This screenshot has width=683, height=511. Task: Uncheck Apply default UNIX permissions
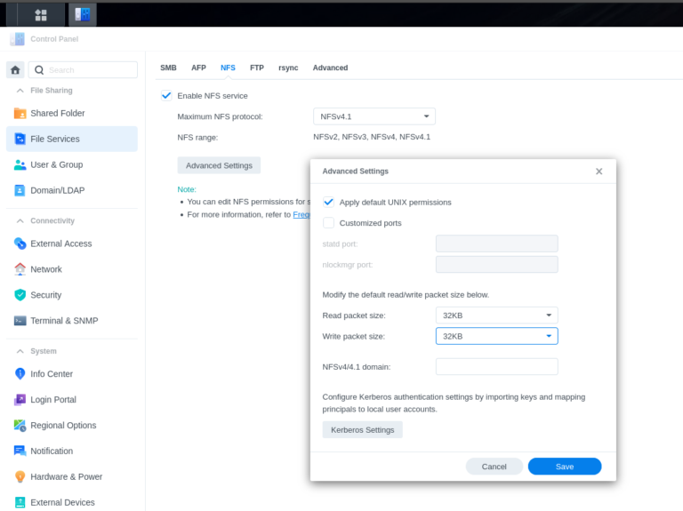pos(328,202)
